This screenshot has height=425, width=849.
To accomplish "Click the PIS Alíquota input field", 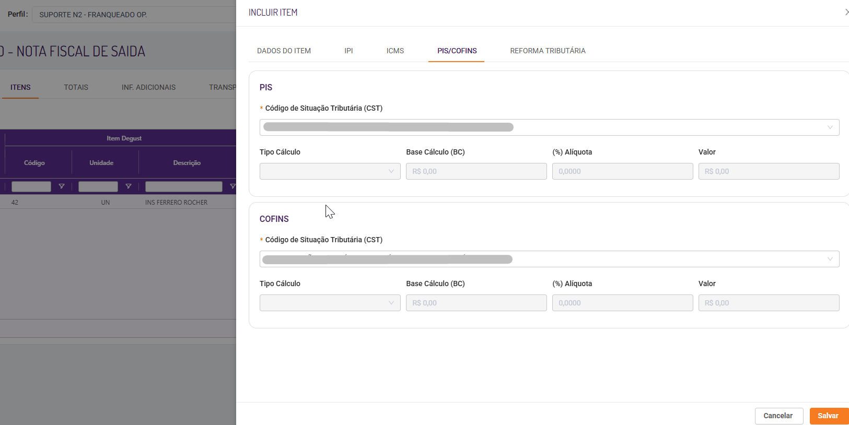I will point(622,171).
